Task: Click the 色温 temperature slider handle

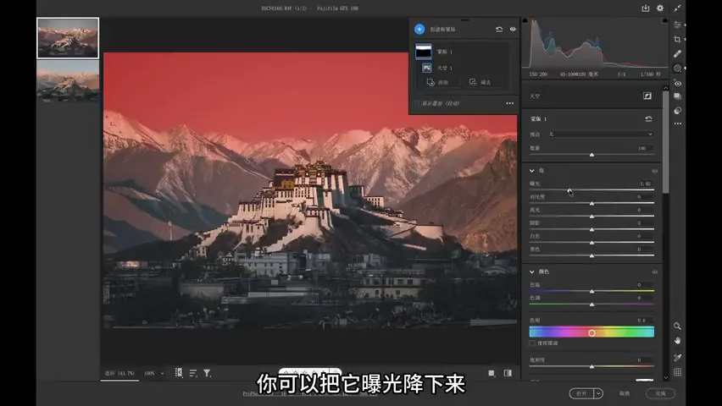Action: 591,292
